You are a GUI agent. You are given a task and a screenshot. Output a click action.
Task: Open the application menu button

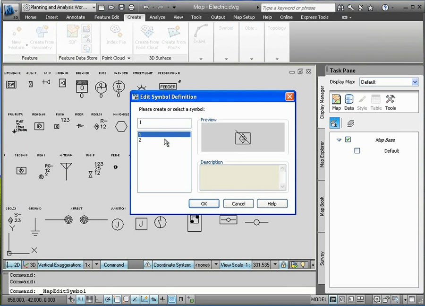[x=10, y=11]
